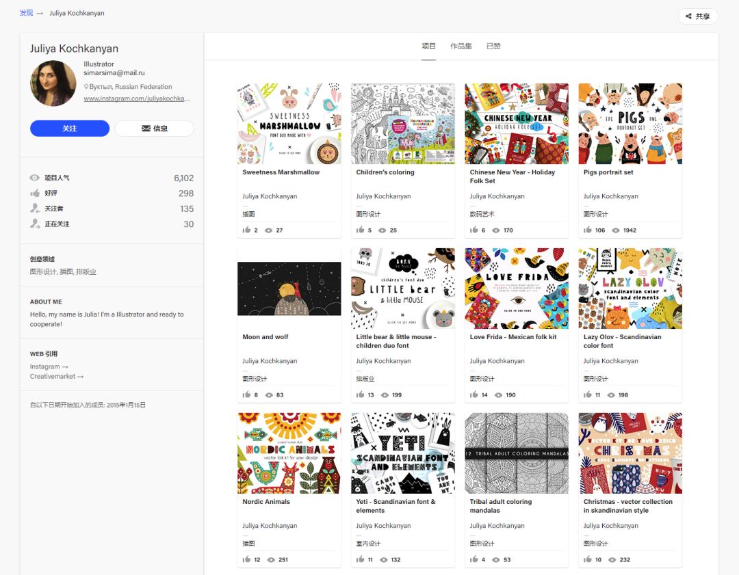Click the followers person icon in stats

point(35,209)
